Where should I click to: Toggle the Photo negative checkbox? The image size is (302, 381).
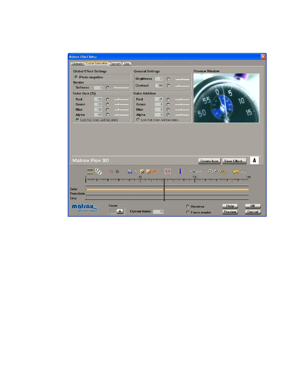pos(76,77)
